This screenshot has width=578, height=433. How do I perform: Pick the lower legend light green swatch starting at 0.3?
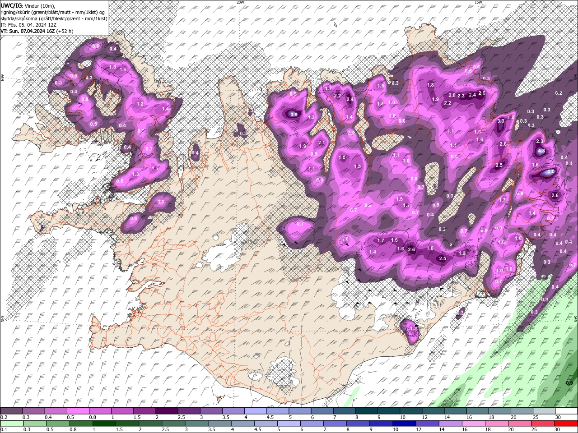click(35, 424)
